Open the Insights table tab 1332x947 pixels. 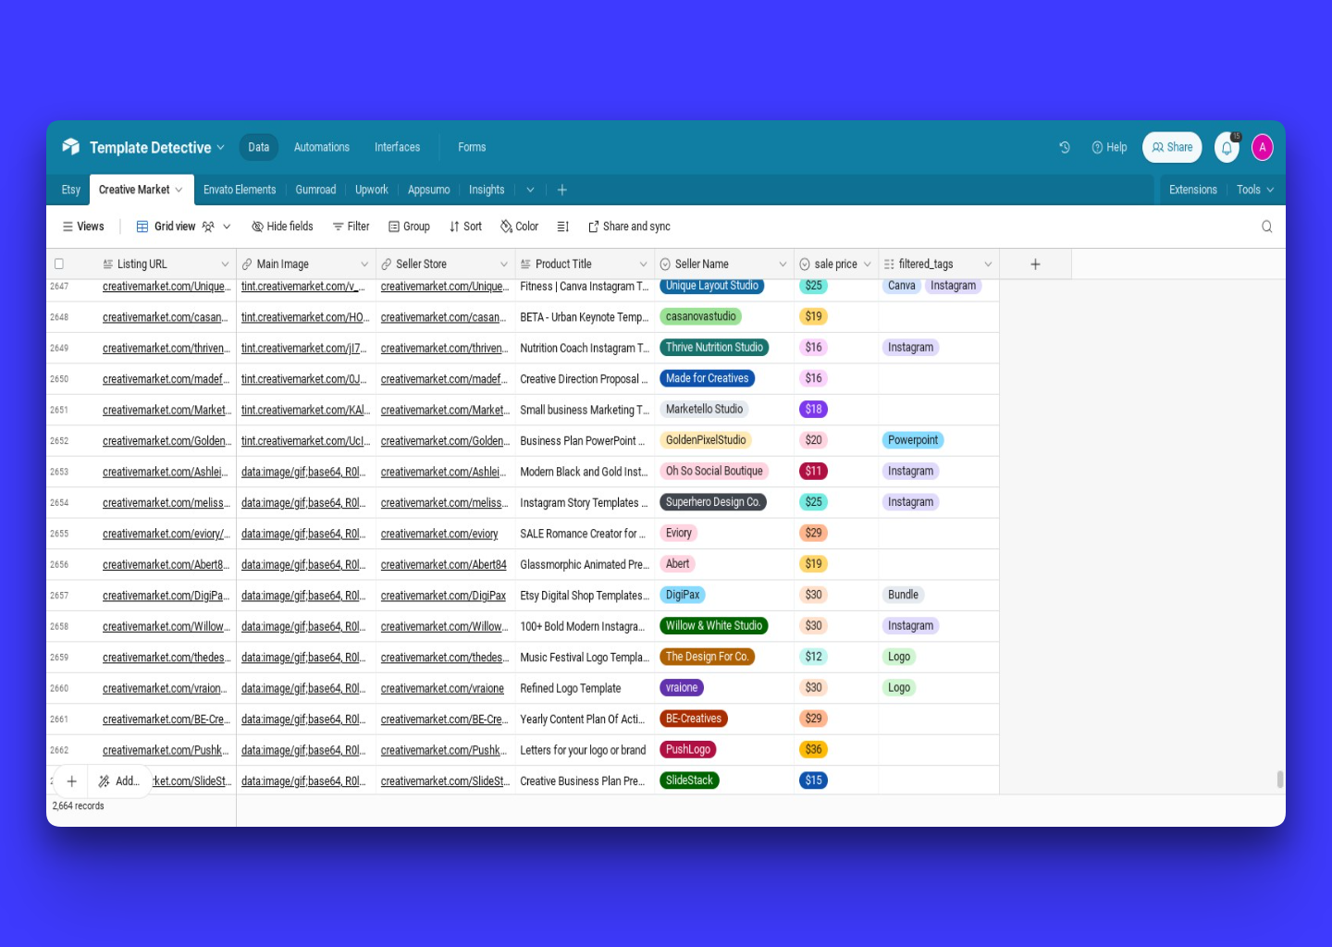coord(487,190)
